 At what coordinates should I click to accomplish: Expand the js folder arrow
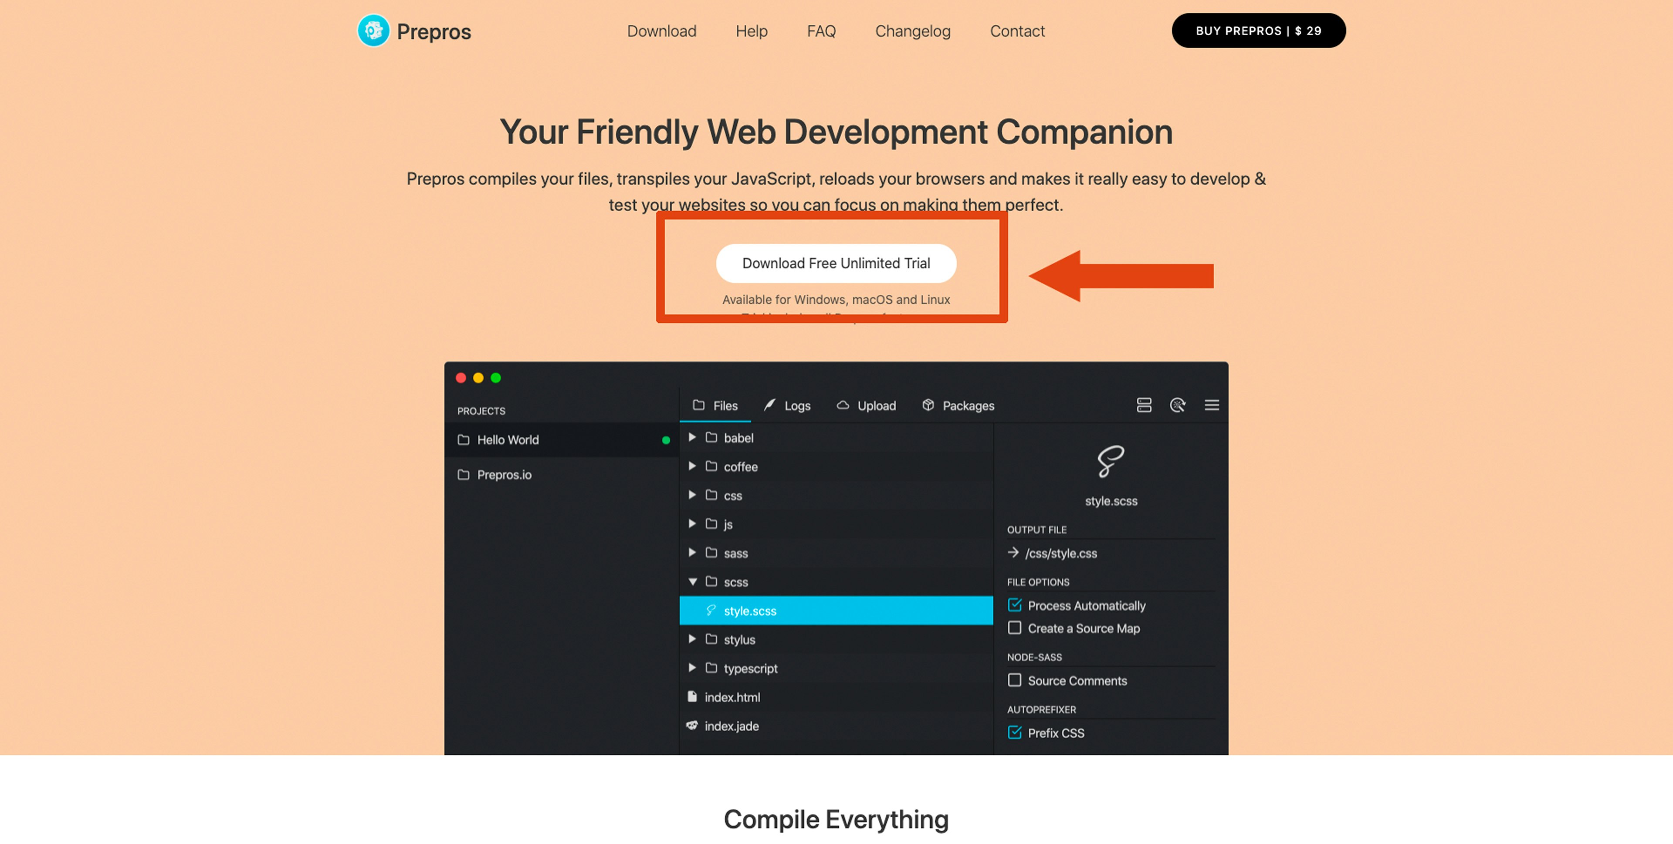pos(692,523)
